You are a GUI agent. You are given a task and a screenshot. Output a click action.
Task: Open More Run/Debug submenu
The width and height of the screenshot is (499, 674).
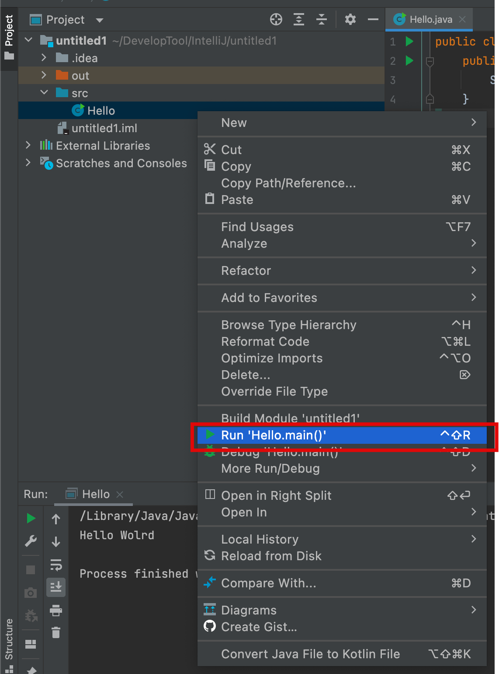[342, 468]
